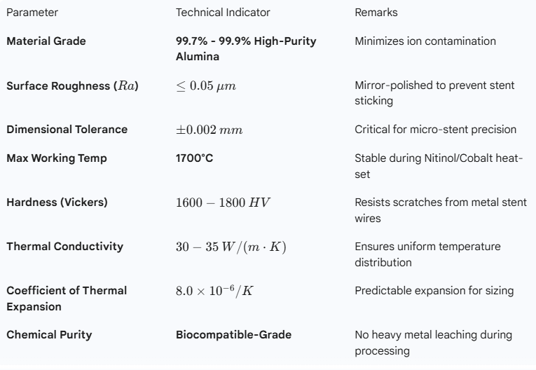The height and width of the screenshot is (370, 536).
Task: Select the Max Working Temp label
Action: coord(57,158)
